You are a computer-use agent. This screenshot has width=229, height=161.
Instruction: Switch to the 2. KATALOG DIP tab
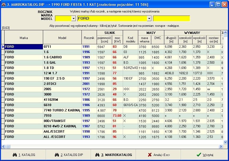68,155
